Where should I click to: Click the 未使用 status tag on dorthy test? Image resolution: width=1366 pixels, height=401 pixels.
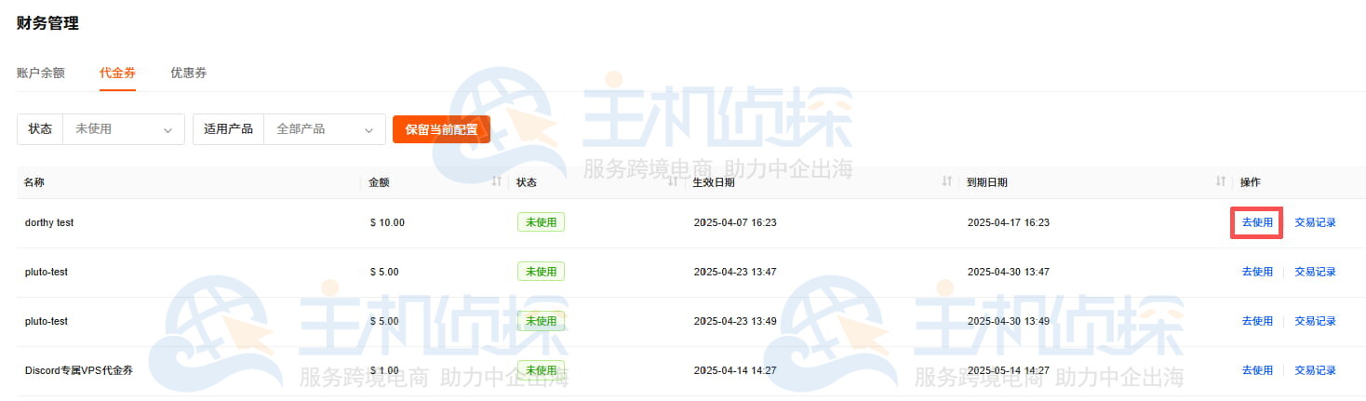coord(541,222)
